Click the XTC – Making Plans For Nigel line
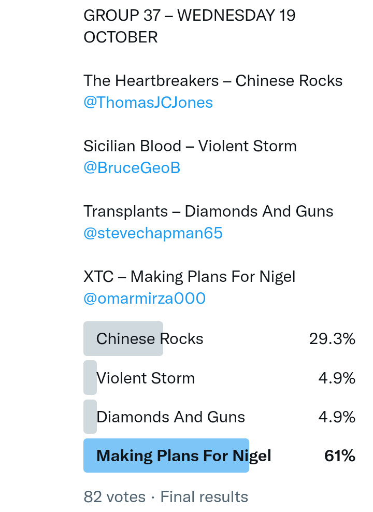Image resolution: width=373 pixels, height=512 pixels. [x=189, y=277]
